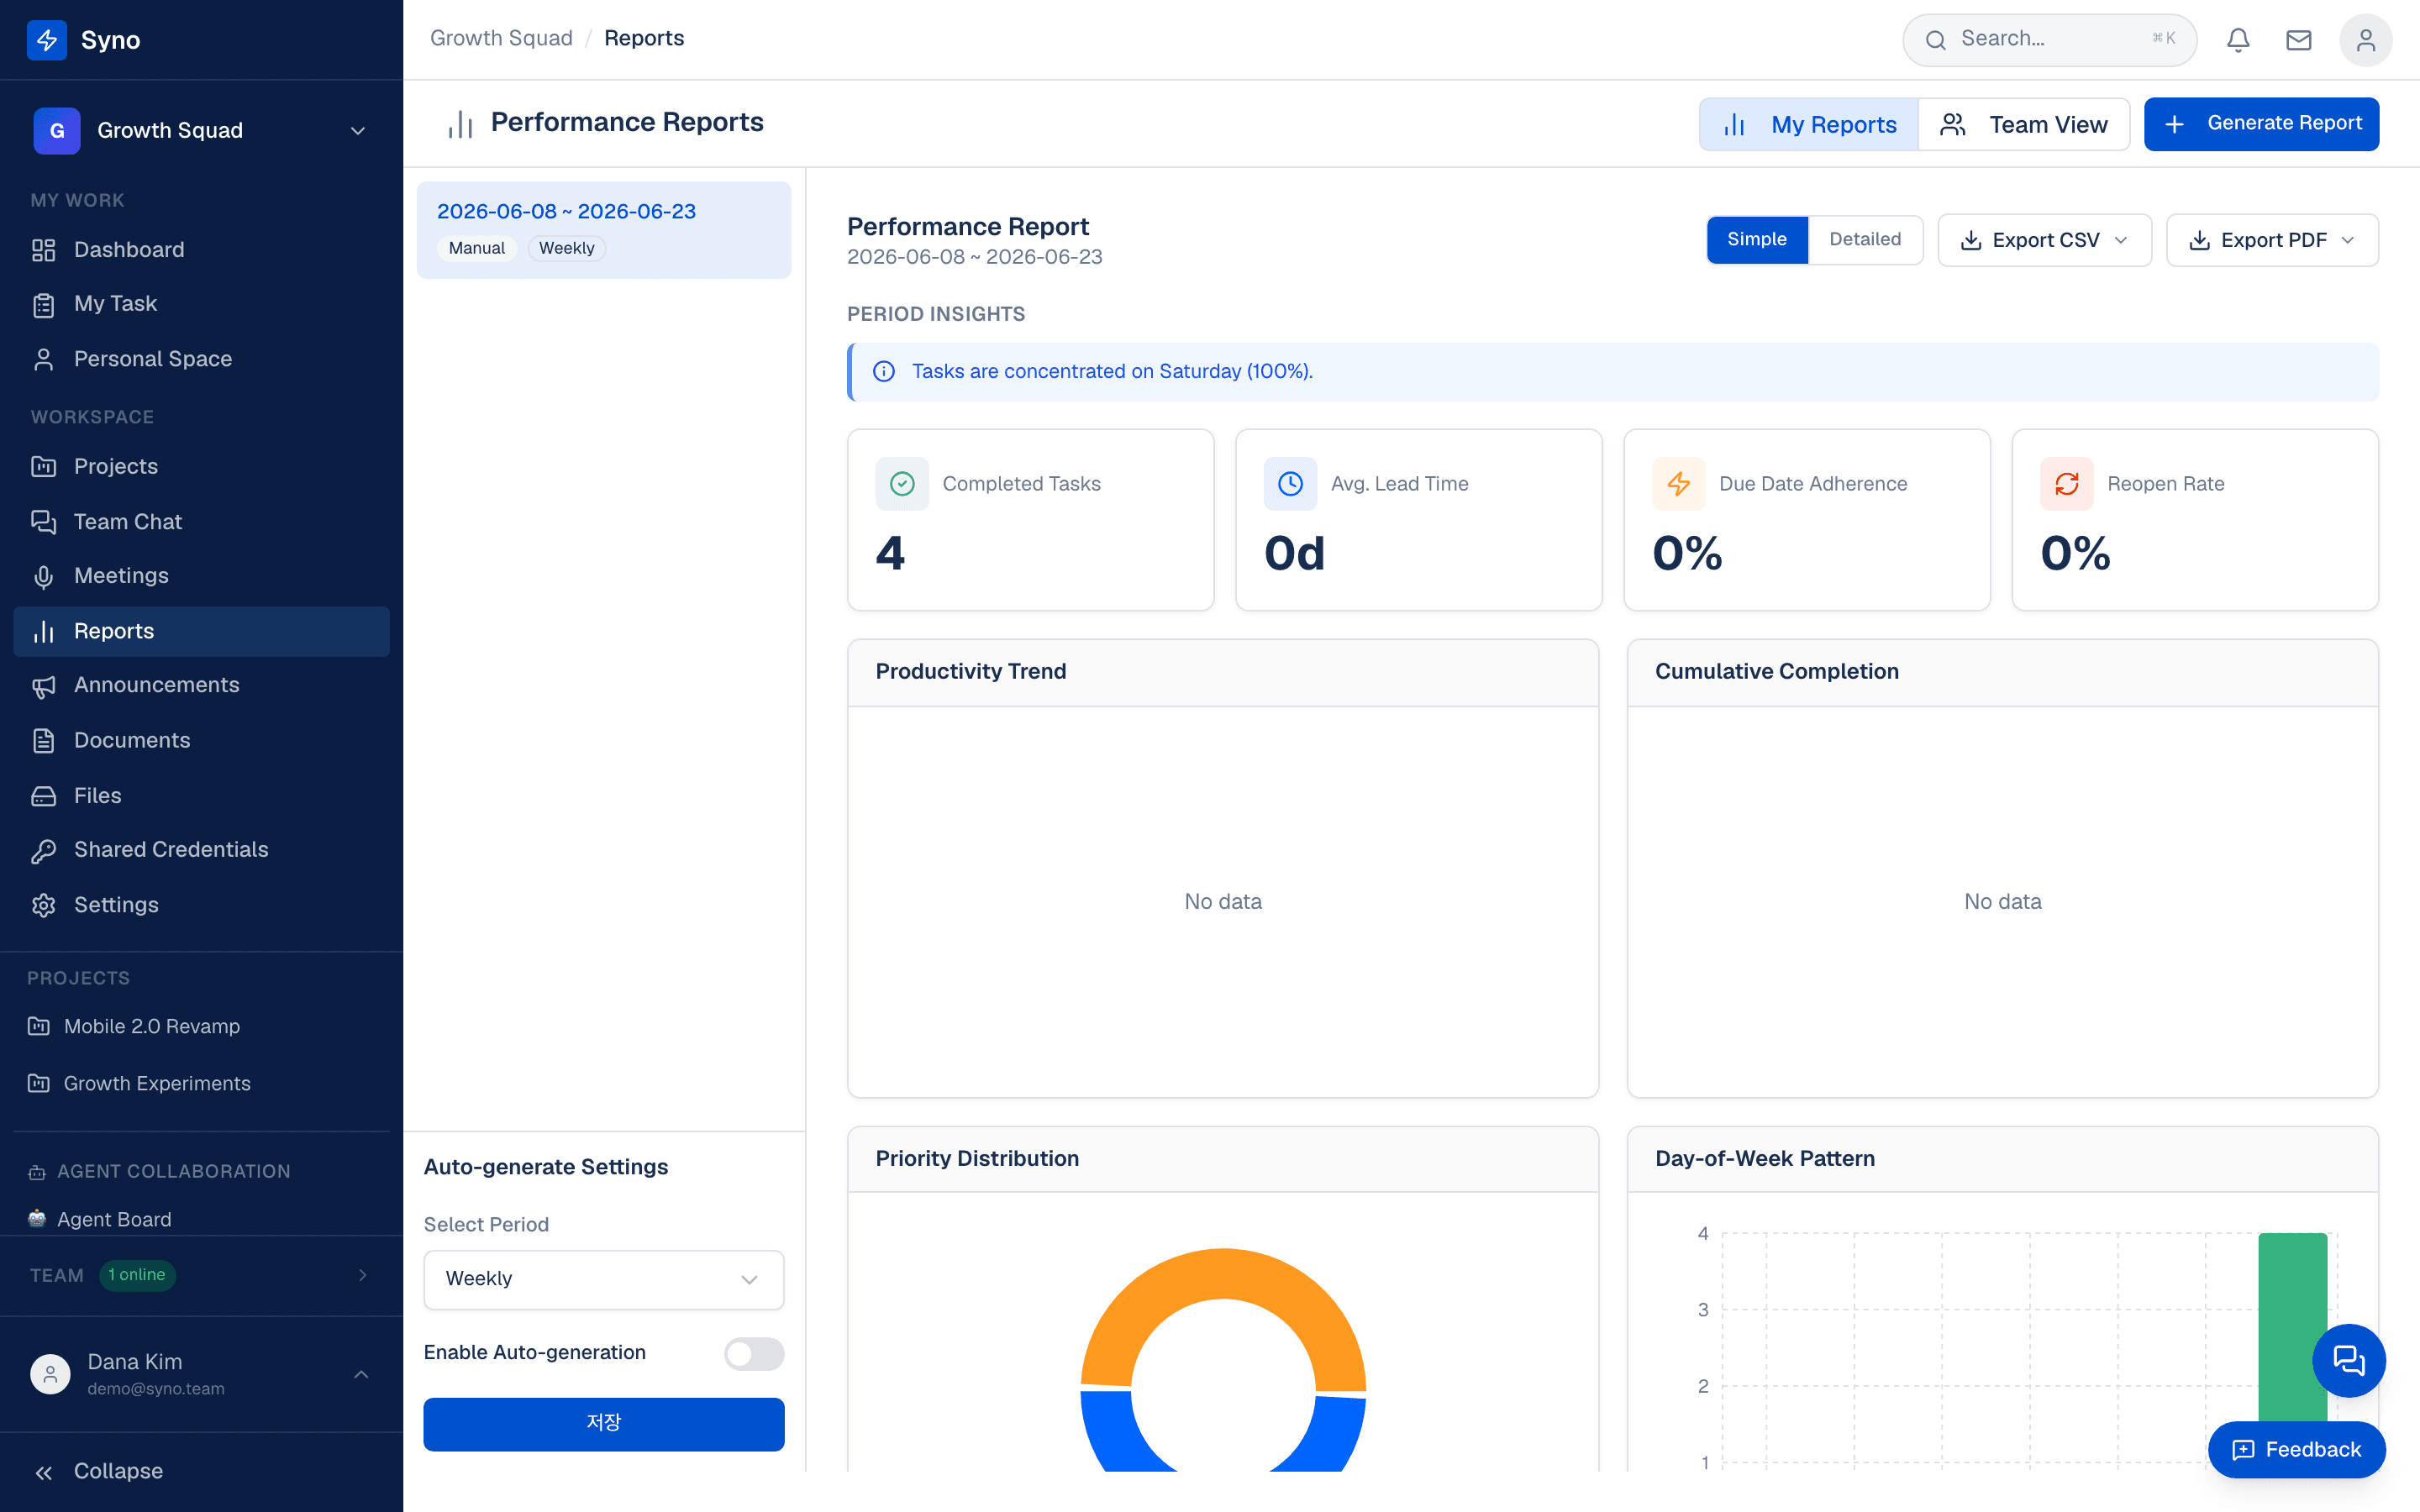Image resolution: width=2420 pixels, height=1512 pixels.
Task: Open Meetings in sidebar
Action: coord(201,575)
